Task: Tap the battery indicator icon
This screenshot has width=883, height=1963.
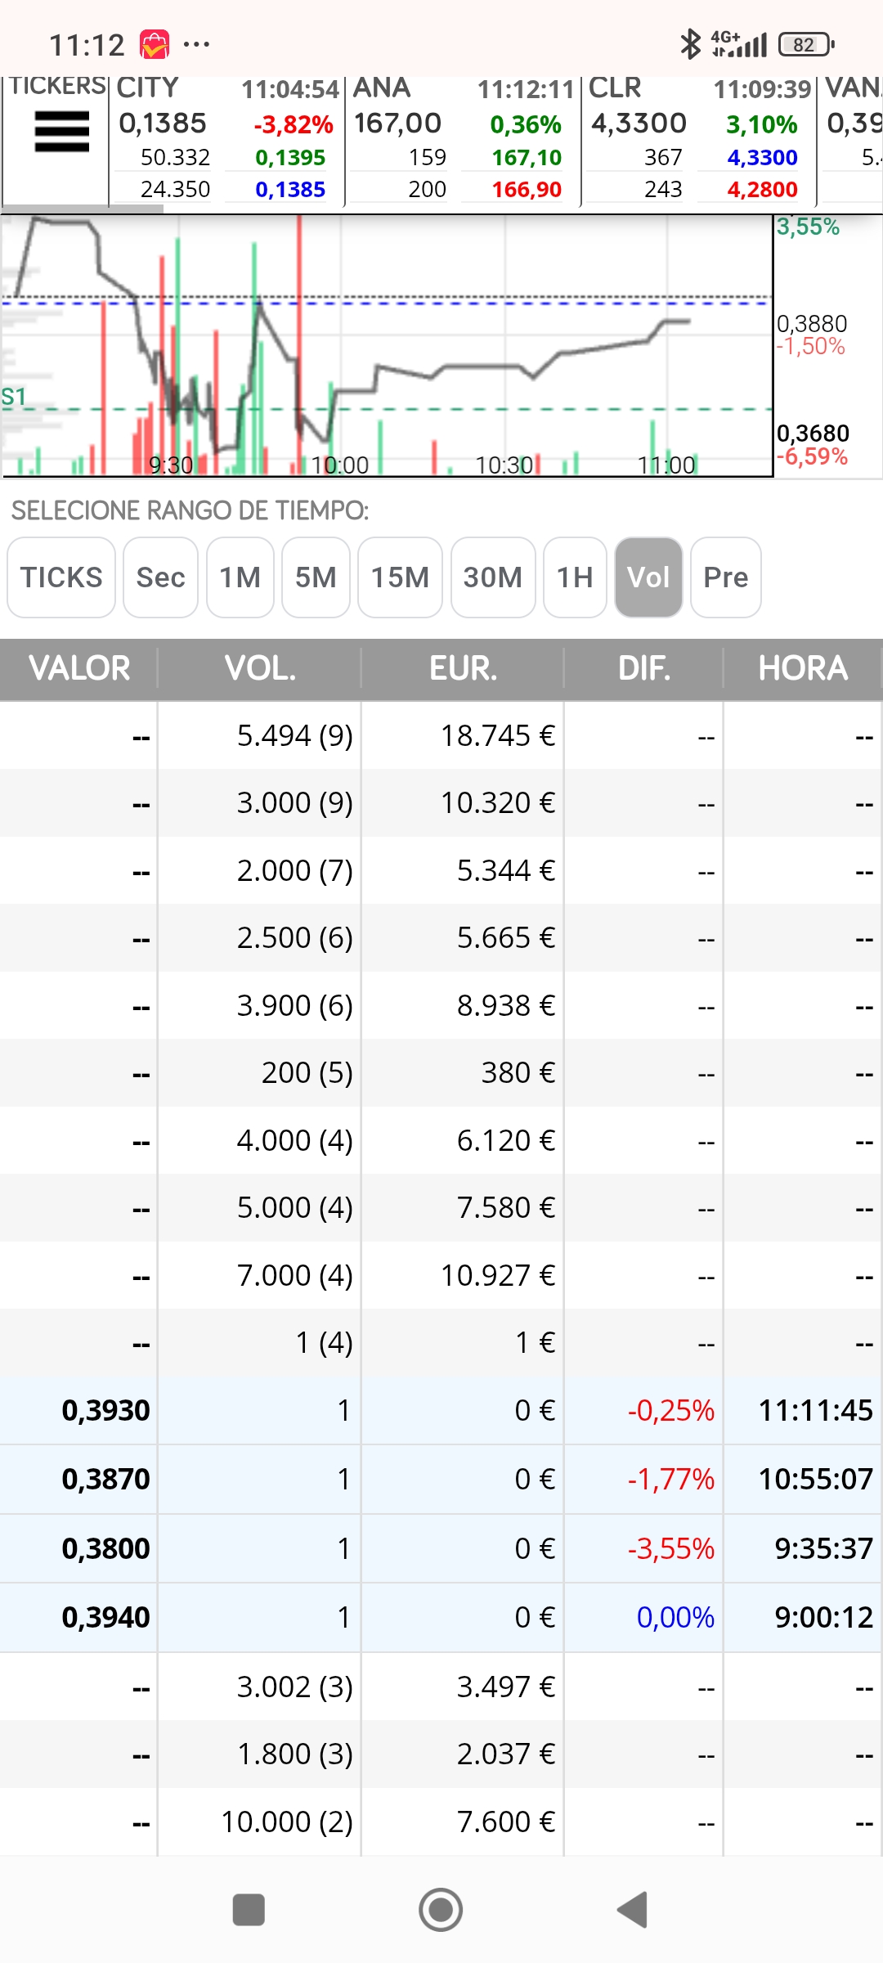Action: 806,44
